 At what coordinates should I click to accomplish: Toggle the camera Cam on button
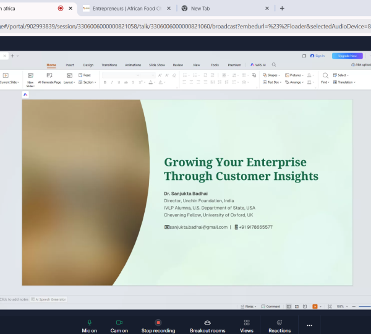coord(119,326)
